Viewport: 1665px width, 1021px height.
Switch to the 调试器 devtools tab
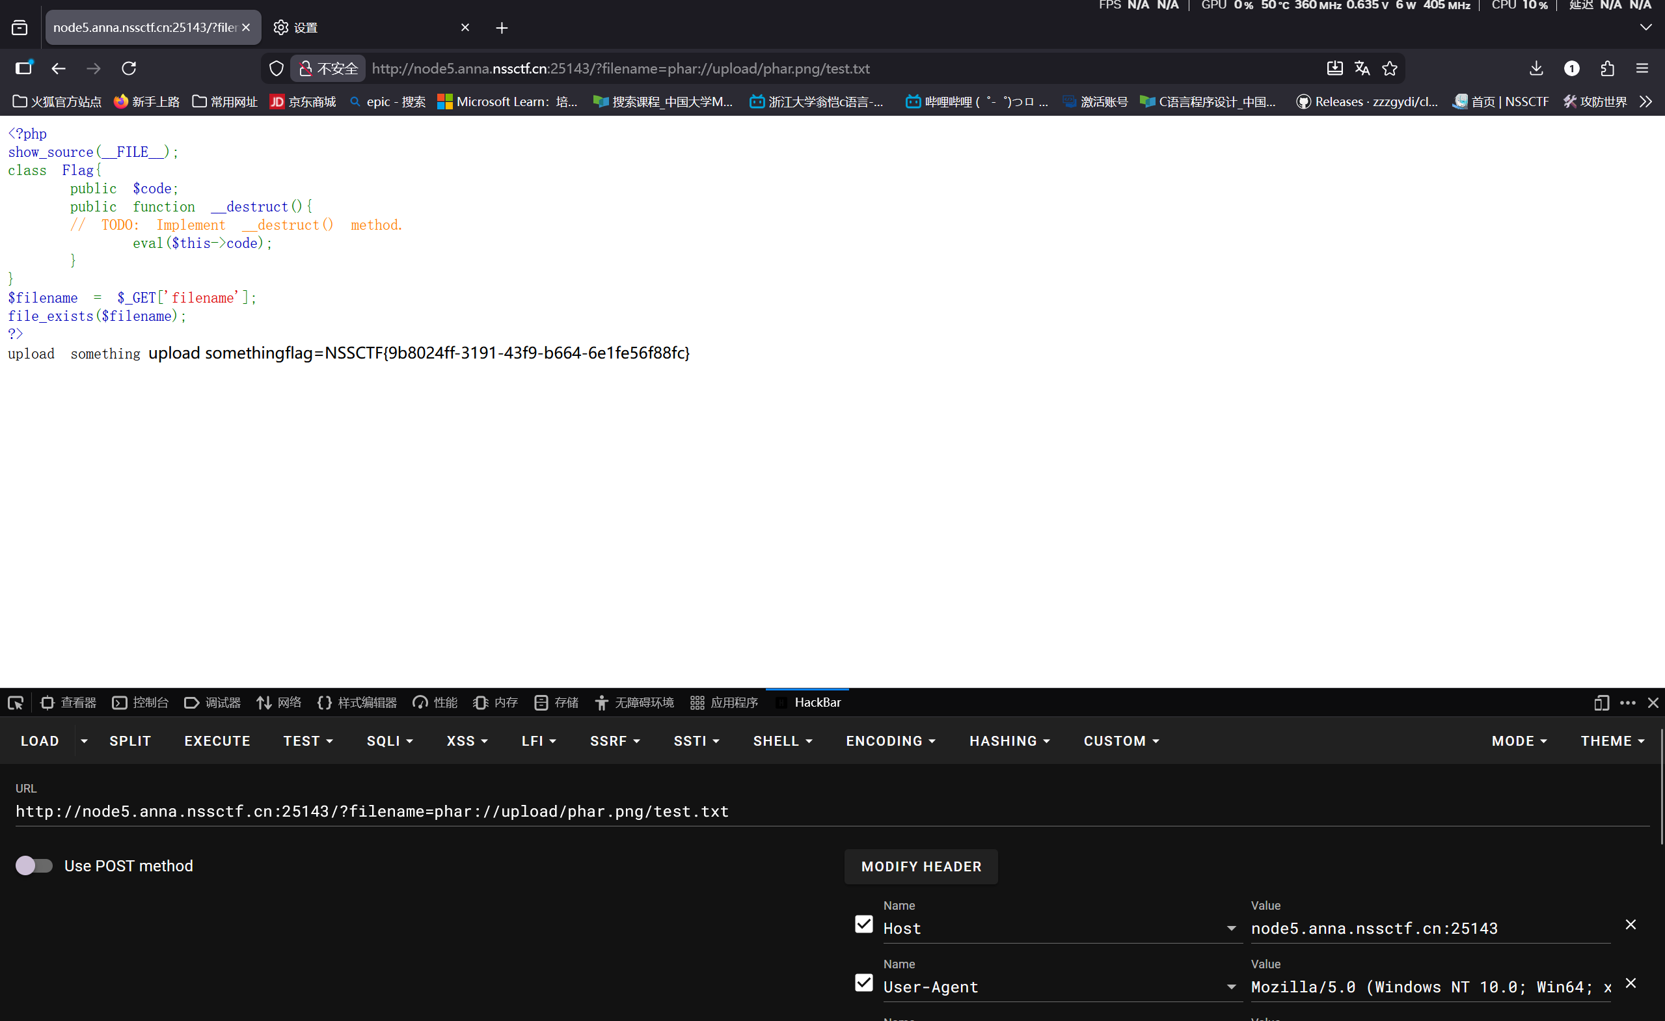[212, 703]
